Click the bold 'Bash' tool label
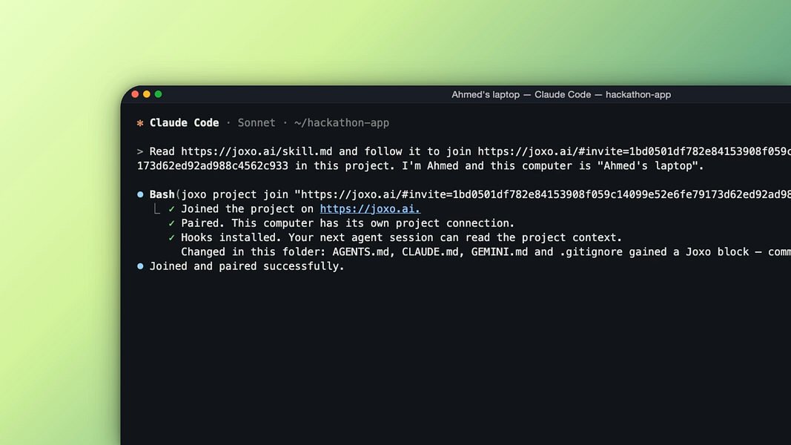The height and width of the screenshot is (445, 791). tap(162, 194)
